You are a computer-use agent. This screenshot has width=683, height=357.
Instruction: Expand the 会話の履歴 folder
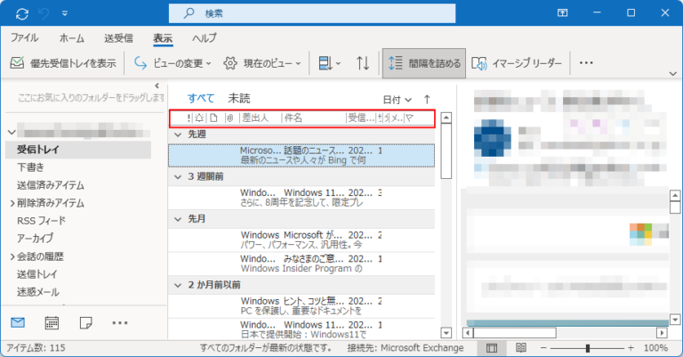pos(12,256)
